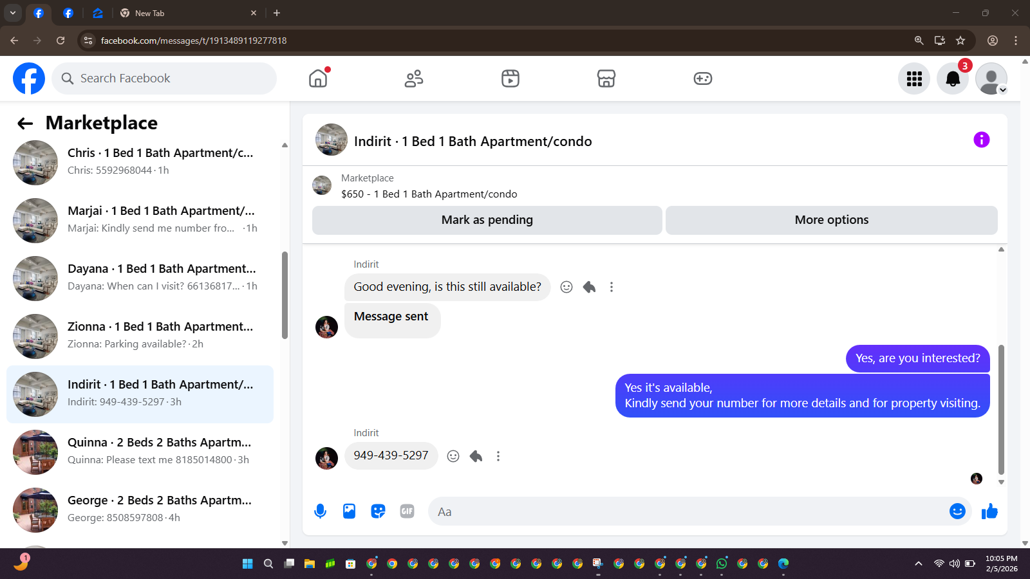Open the Facebook logo home link
Image resolution: width=1030 pixels, height=579 pixels.
coord(29,78)
